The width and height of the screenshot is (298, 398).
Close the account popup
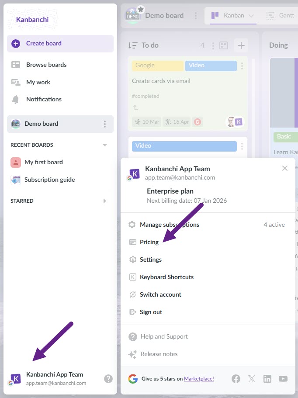point(285,168)
